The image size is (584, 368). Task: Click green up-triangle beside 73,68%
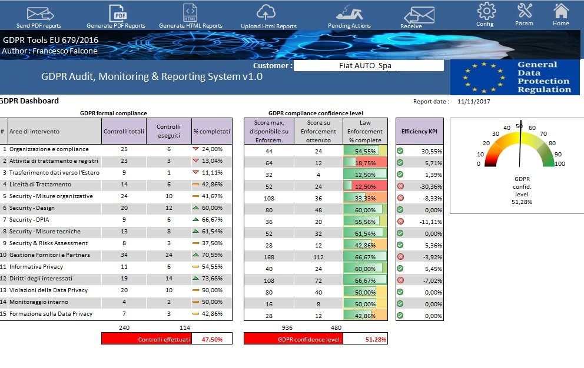pyautogui.click(x=195, y=278)
